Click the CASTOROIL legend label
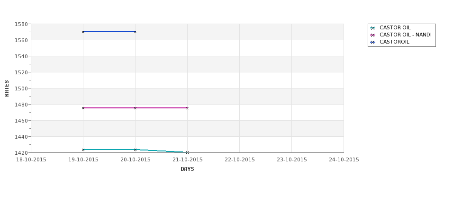Viewport: 462px width, 203px height. [394, 42]
